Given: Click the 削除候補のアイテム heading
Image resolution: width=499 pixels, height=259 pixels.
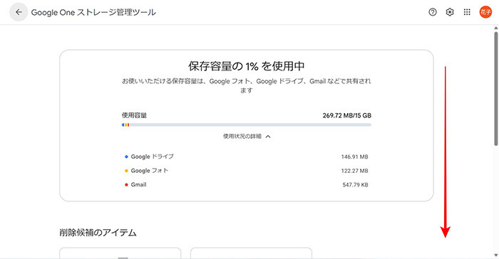Looking at the screenshot, I should 98,233.
